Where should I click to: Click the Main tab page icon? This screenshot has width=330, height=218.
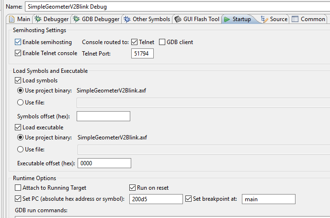pyautogui.click(x=12, y=19)
